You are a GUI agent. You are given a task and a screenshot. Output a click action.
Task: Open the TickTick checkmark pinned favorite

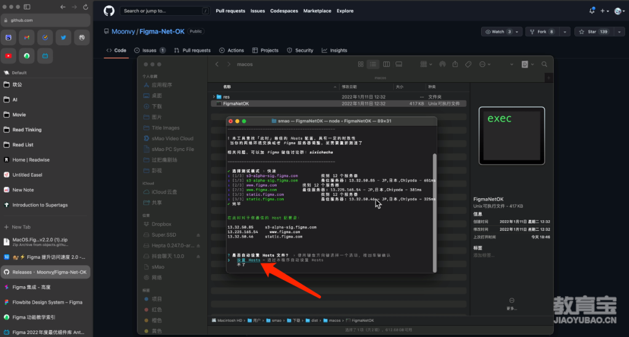[x=45, y=37]
